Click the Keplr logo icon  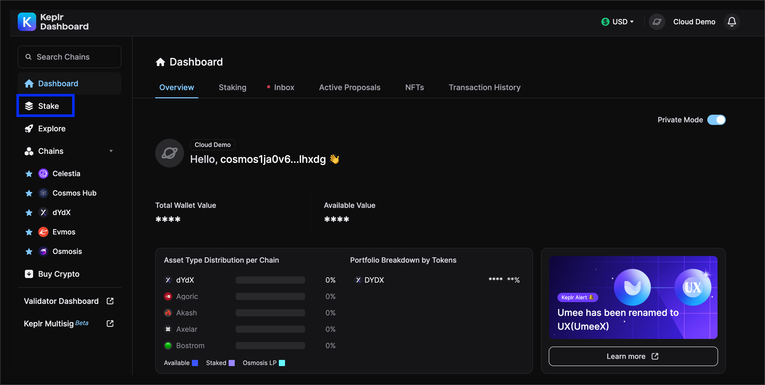[x=27, y=22]
